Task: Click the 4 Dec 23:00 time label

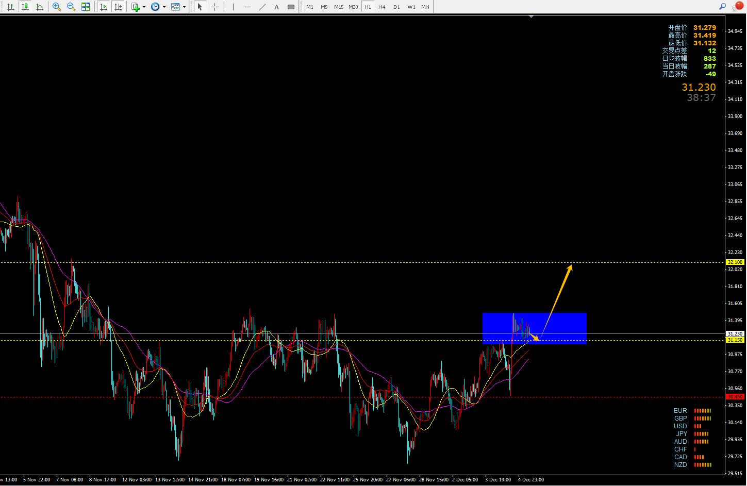Action: (x=531, y=480)
